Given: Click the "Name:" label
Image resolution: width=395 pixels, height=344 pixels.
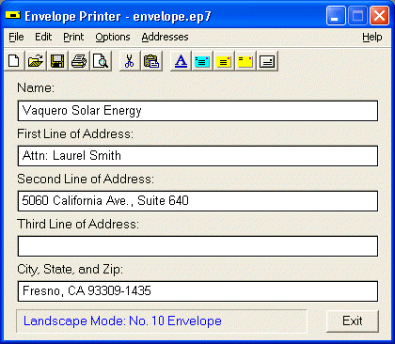Looking at the screenshot, I should tap(36, 87).
